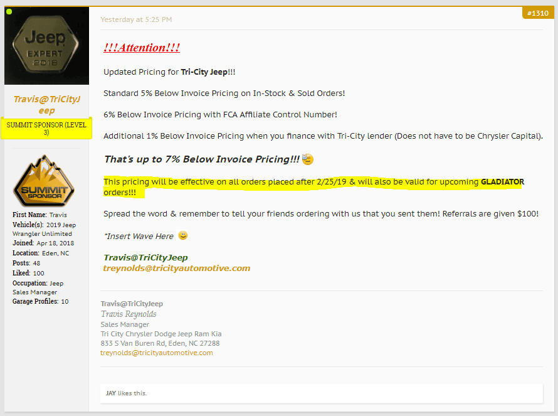The height and width of the screenshot is (416, 558).
Task: Click Tri City Chrysler Dodge Jeep Ram Kia
Action: (x=161, y=334)
